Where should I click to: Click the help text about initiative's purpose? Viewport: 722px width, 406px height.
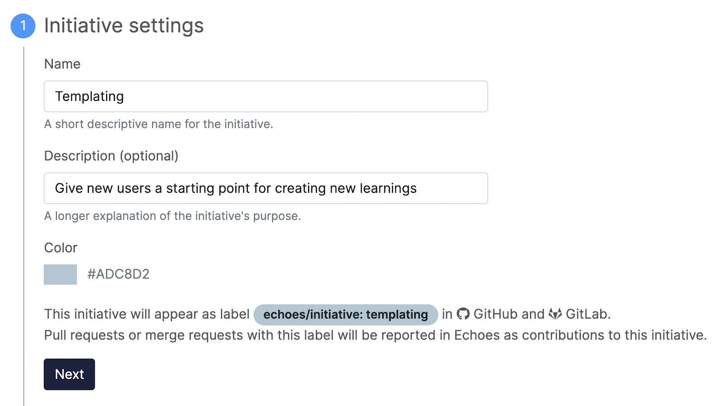(172, 216)
